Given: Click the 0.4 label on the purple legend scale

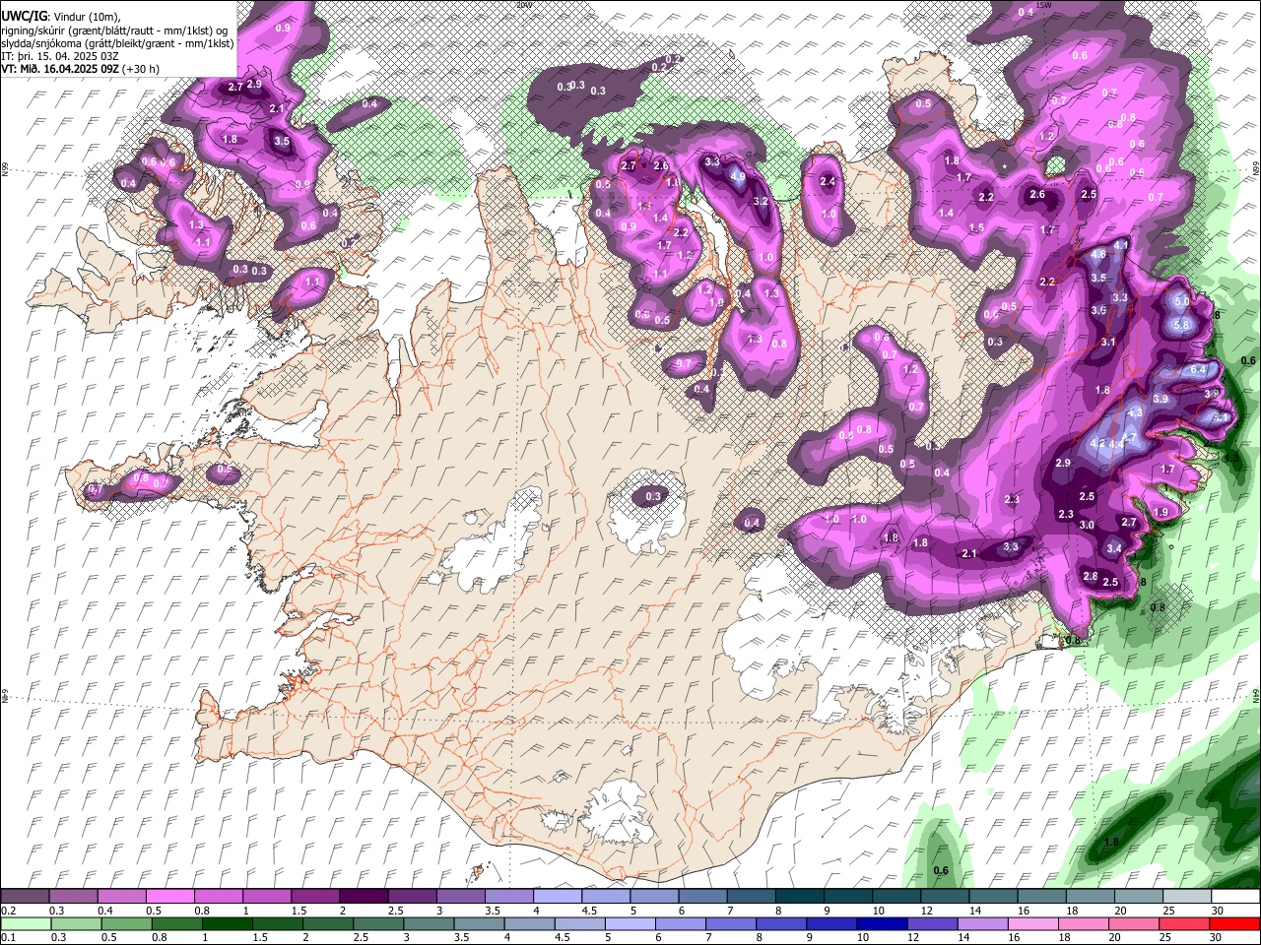Looking at the screenshot, I should [105, 911].
